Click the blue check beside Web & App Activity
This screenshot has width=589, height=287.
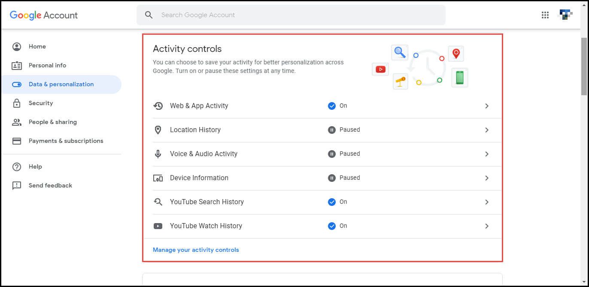pos(331,106)
